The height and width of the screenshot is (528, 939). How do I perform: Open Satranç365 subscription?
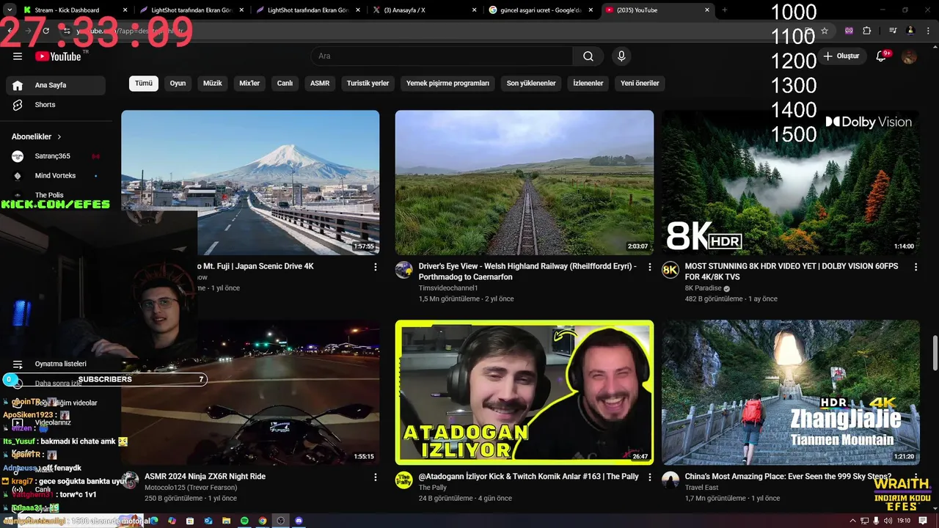56,156
